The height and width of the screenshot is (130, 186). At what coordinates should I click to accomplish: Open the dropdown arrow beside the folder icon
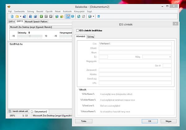click(x=20, y=16)
